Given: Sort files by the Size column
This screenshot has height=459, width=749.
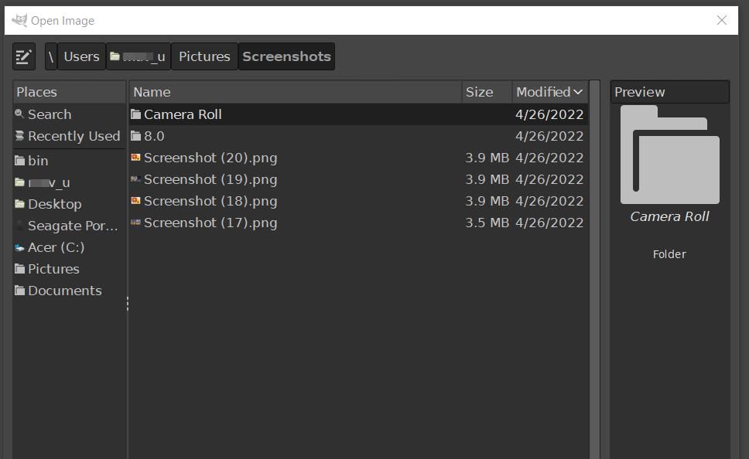Looking at the screenshot, I should [x=487, y=92].
